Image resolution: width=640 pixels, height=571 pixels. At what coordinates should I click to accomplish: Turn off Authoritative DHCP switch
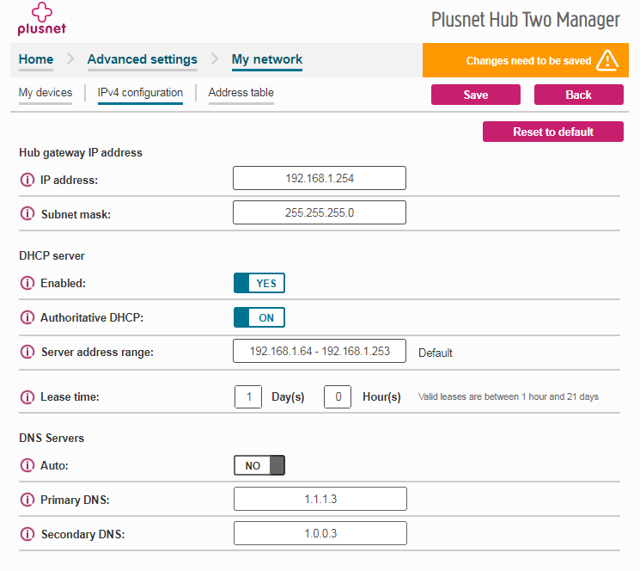pos(259,317)
